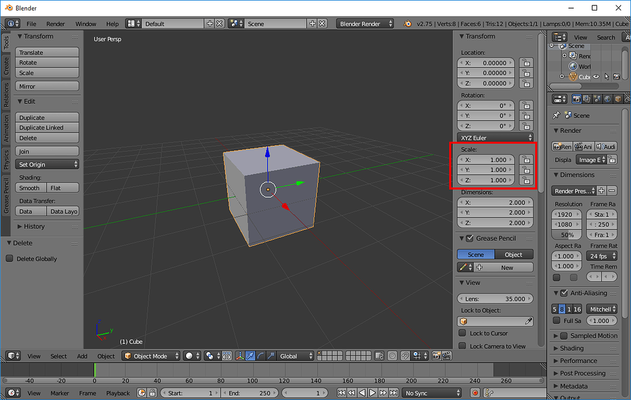Select the Scene properties tab icon

click(x=597, y=99)
